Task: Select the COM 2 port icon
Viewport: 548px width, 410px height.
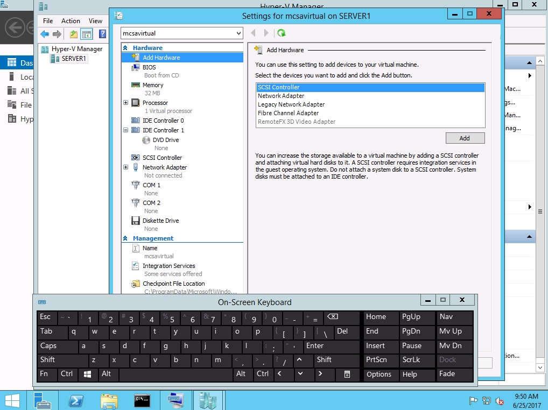Action: pos(135,203)
